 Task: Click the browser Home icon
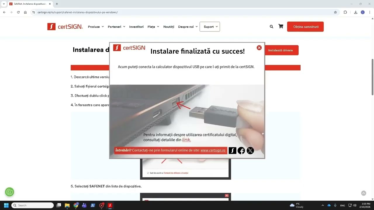25,12
